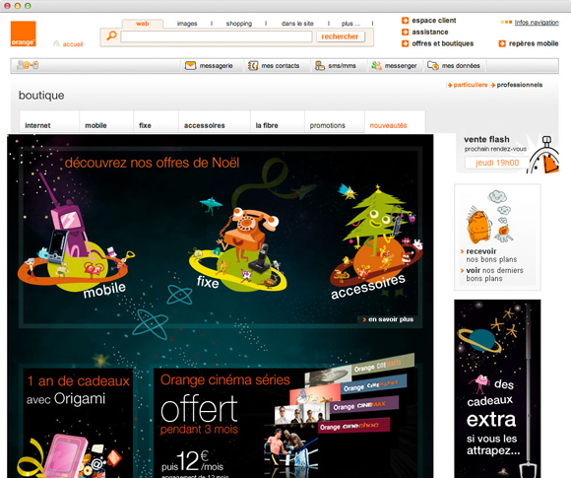Image resolution: width=571 pixels, height=478 pixels.
Task: Open the des cadeaux extra banner
Action: (497, 388)
